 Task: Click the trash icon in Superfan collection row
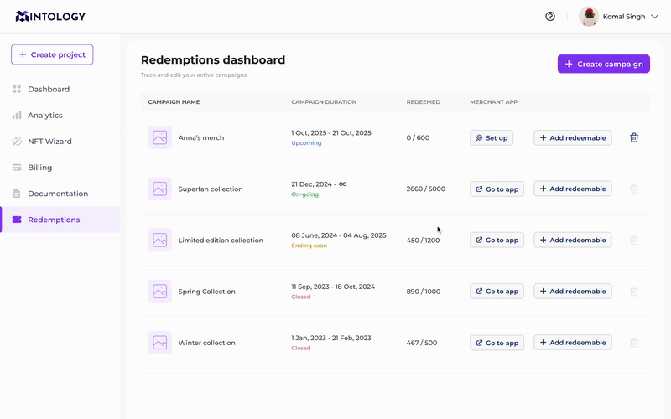coord(634,189)
